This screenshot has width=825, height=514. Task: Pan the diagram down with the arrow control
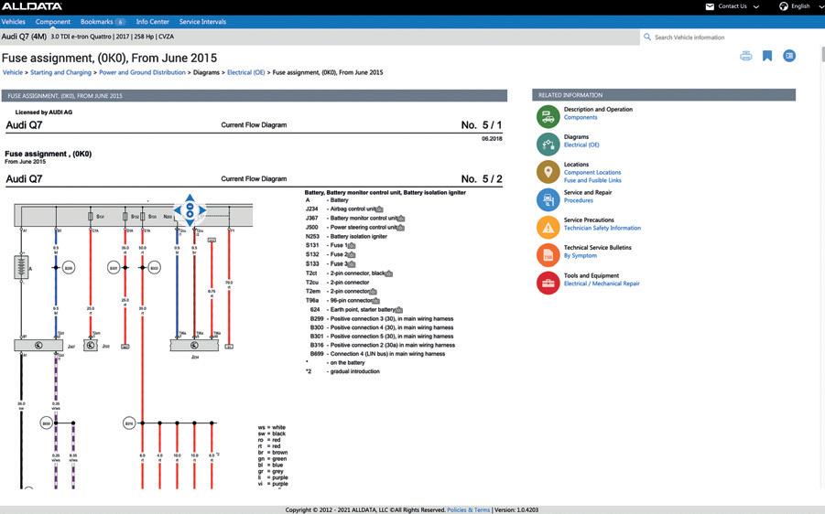pos(190,222)
